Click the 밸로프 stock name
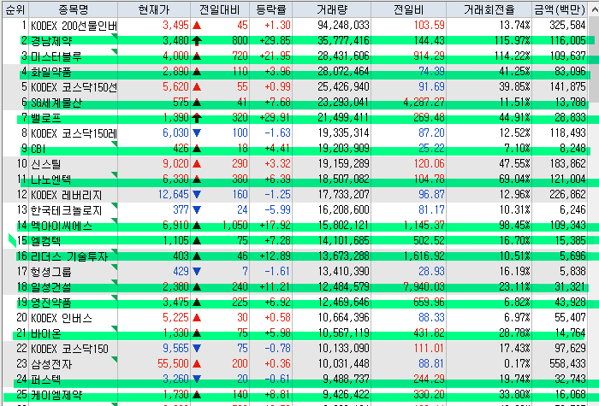Viewport: 599px width, 406px height. point(46,118)
